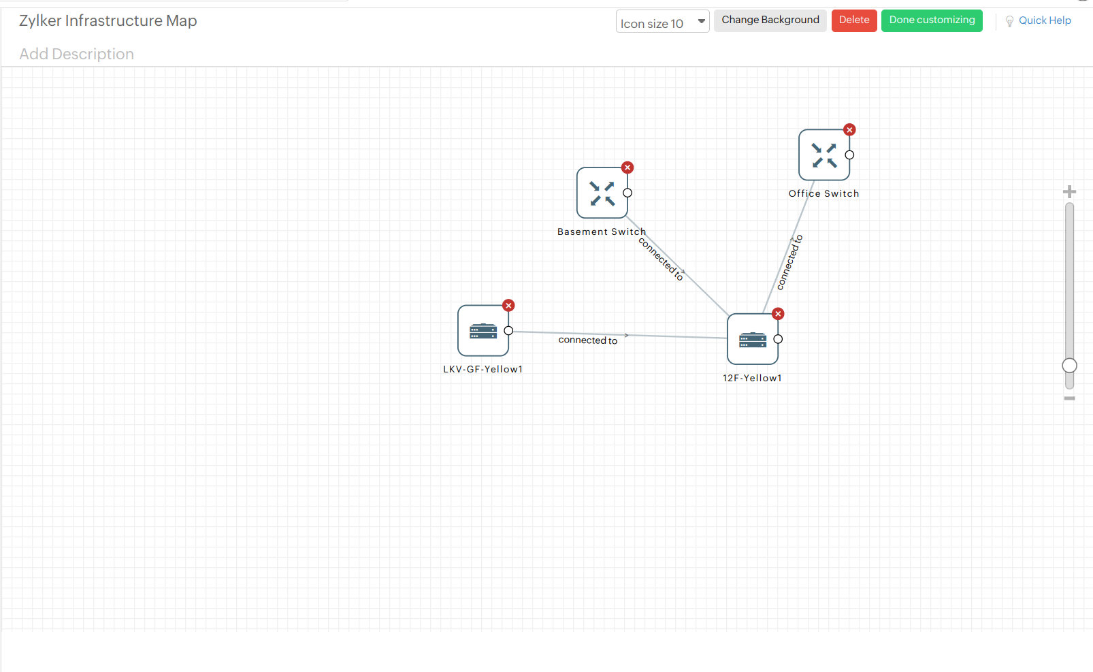
Task: Select the Basement Switch node icon
Action: [x=602, y=193]
